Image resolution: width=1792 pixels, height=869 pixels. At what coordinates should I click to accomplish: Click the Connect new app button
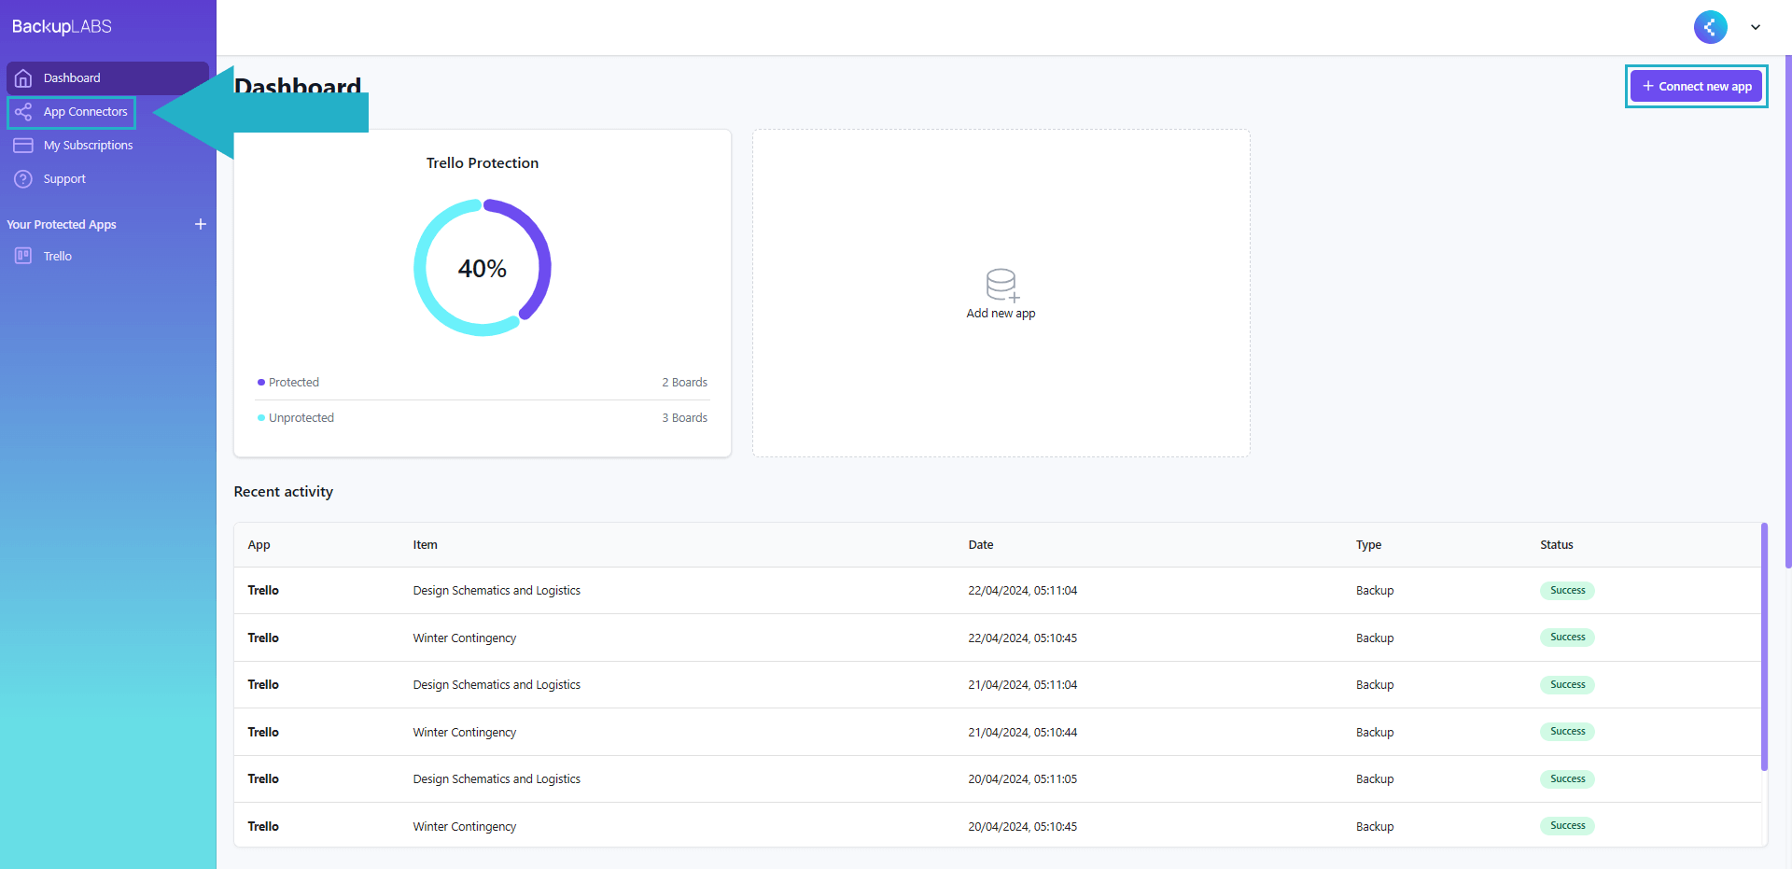1696,86
